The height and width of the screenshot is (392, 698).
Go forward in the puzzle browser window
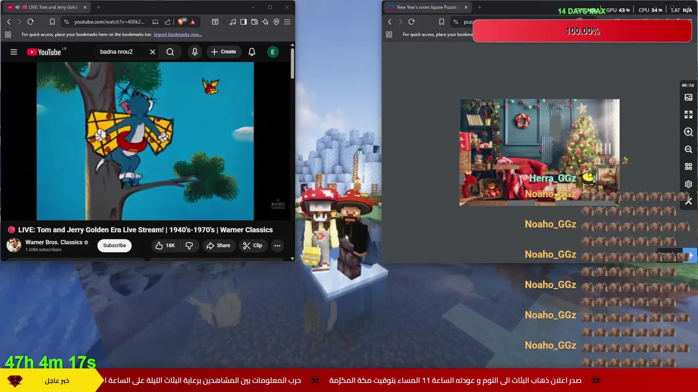click(x=400, y=22)
